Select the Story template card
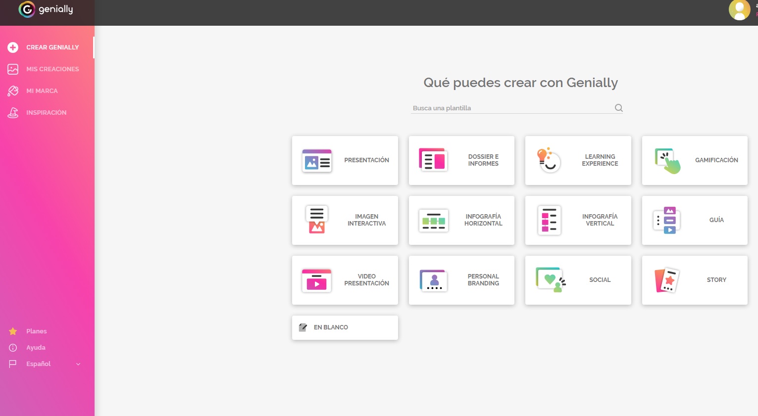758x416 pixels. tap(695, 280)
